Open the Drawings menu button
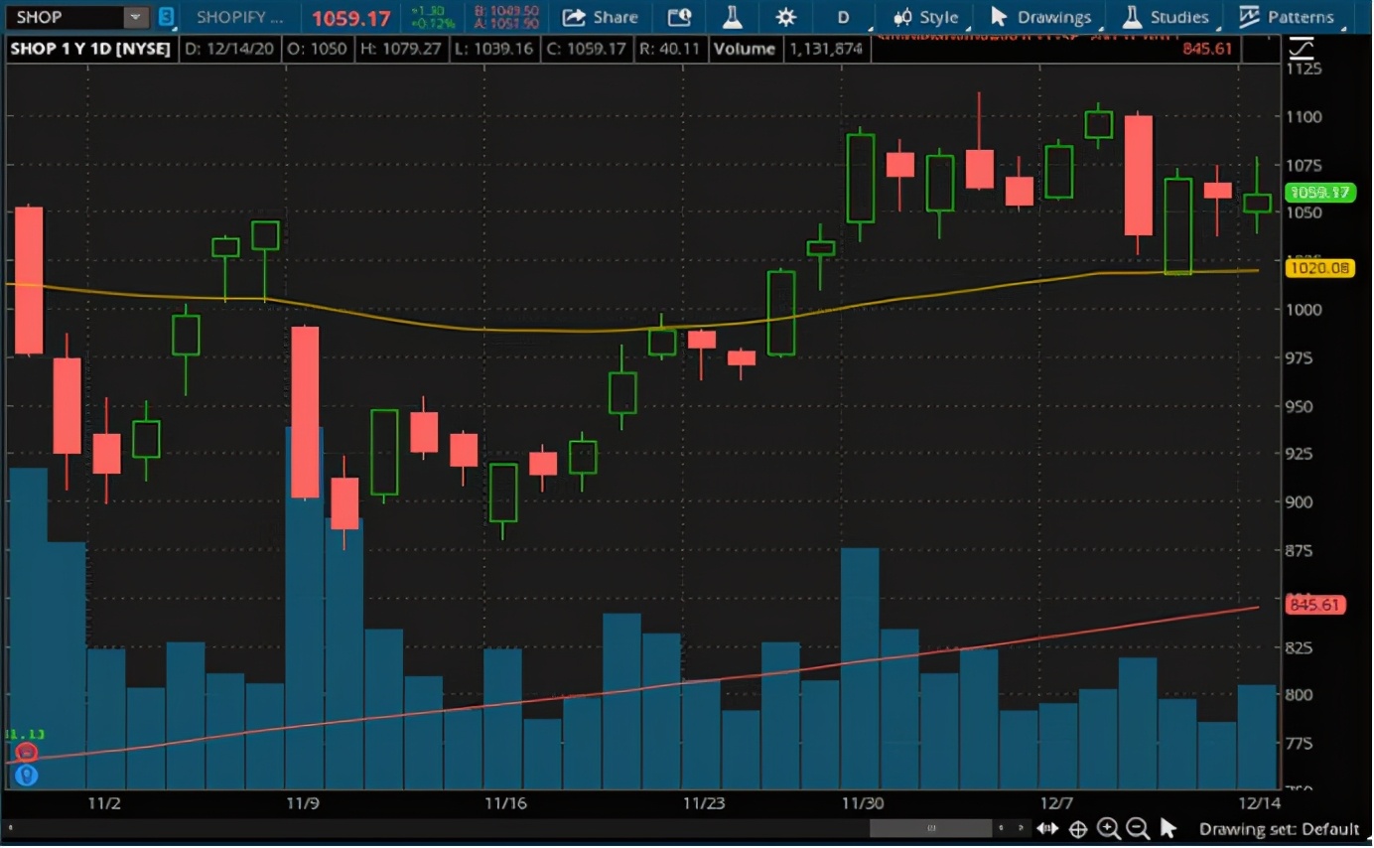 pyautogui.click(x=1041, y=17)
